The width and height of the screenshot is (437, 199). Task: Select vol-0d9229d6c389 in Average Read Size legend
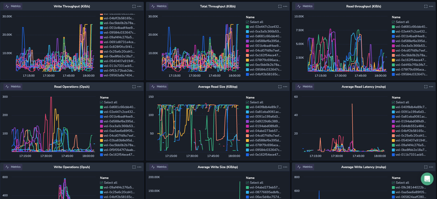click(x=263, y=121)
